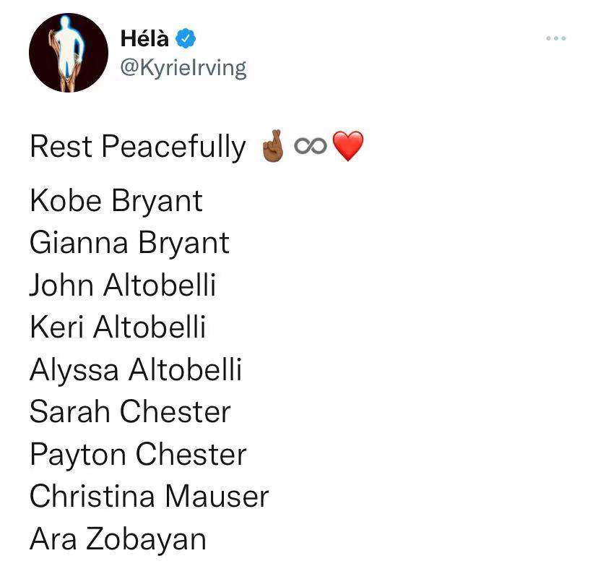598x574 pixels.
Task: Select the Payton Chester name line
Action: 138,455
